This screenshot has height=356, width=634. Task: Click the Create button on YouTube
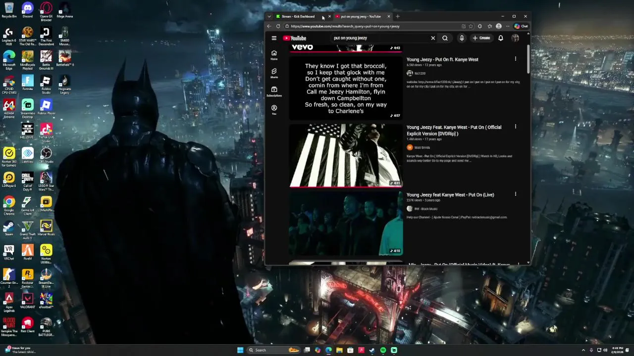click(481, 38)
